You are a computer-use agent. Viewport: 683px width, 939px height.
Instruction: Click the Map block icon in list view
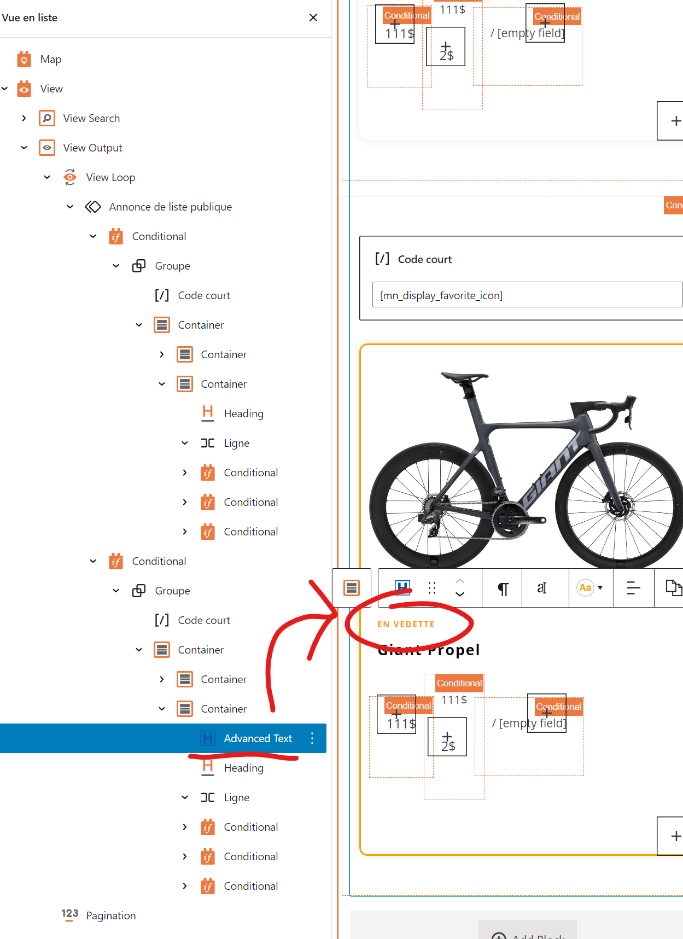click(24, 59)
